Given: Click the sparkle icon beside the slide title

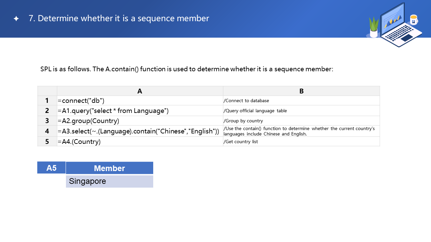Looking at the screenshot, I should click(x=16, y=19).
